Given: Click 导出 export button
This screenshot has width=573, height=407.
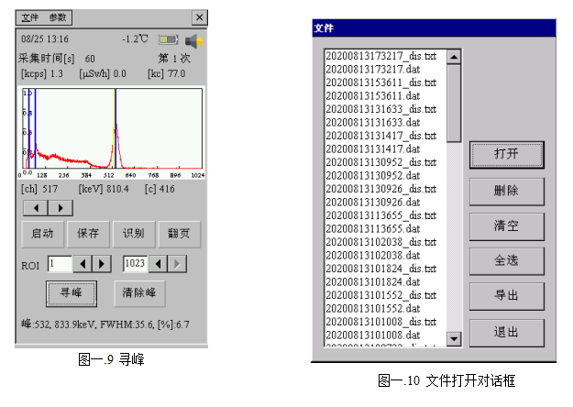Looking at the screenshot, I should coord(506,296).
